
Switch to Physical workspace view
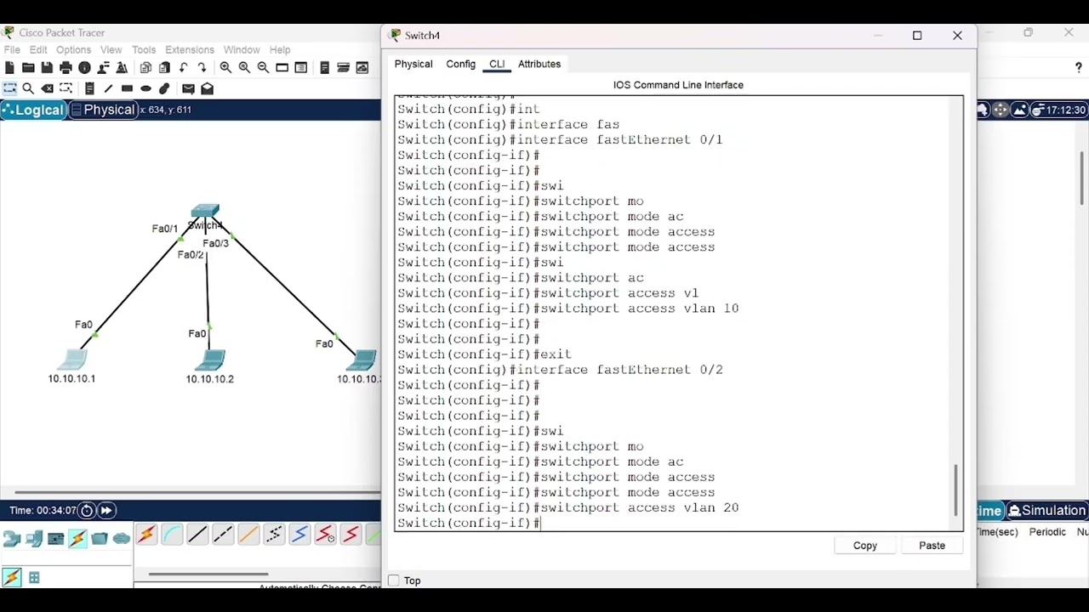click(103, 110)
